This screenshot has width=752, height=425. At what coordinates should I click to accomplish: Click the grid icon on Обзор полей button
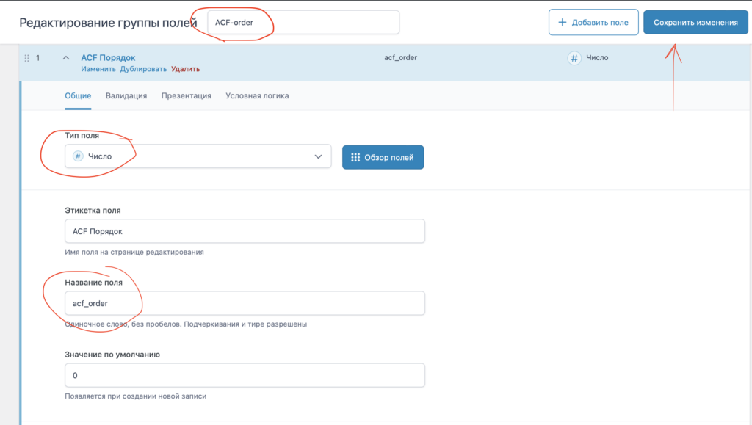point(355,157)
